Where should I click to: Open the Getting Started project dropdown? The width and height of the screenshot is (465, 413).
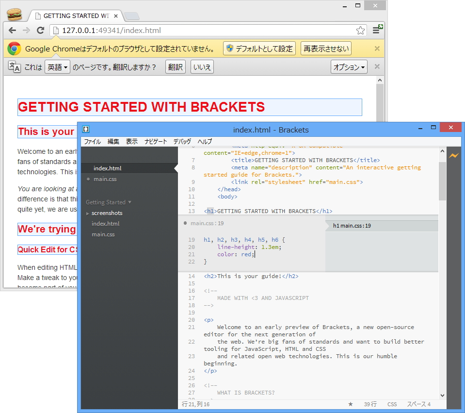pyautogui.click(x=109, y=202)
